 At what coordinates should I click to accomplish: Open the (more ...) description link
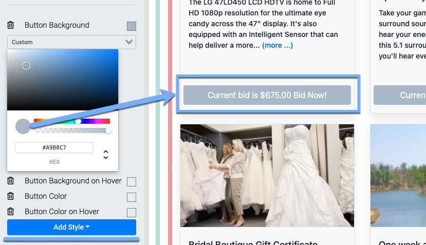277,46
